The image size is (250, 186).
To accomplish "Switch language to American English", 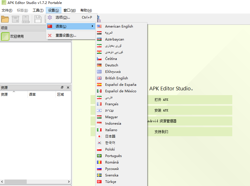I will pos(119,26).
